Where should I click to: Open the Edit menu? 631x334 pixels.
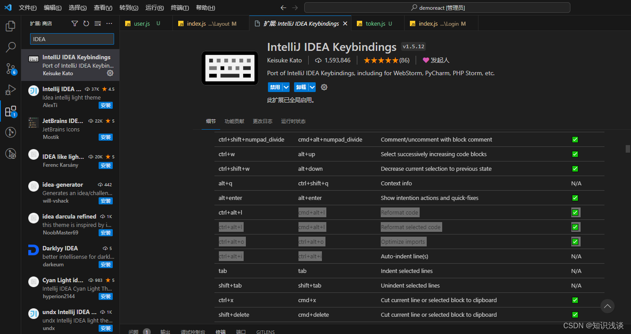coord(53,8)
